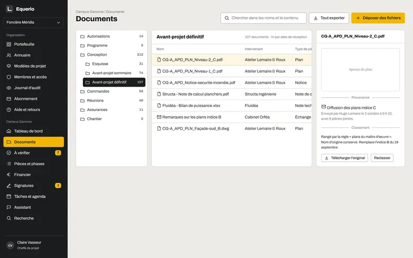Sort by the Intervenant column header

tap(253, 49)
